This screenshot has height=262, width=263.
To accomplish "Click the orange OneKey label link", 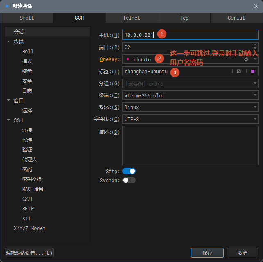I will click(110, 59).
